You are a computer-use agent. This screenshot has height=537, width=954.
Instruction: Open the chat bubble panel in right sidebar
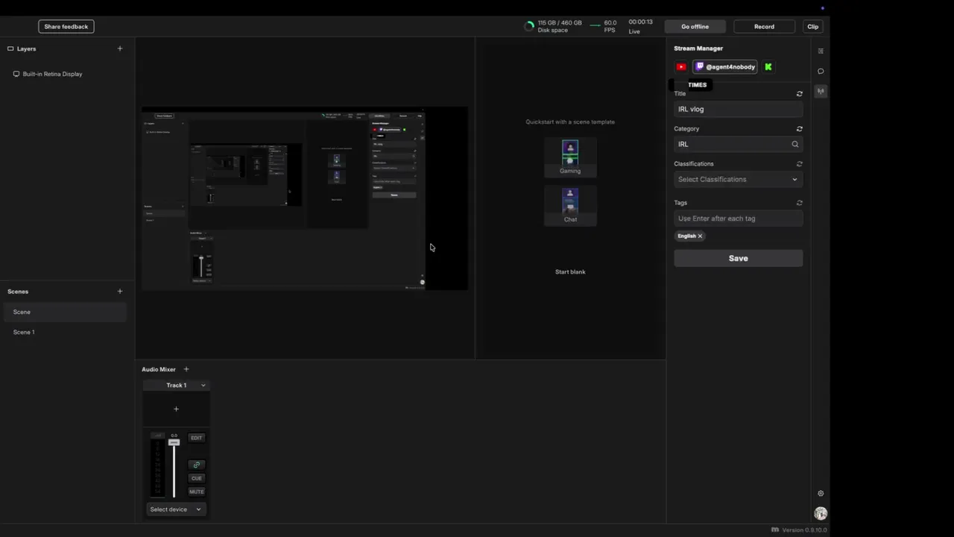pos(821,72)
